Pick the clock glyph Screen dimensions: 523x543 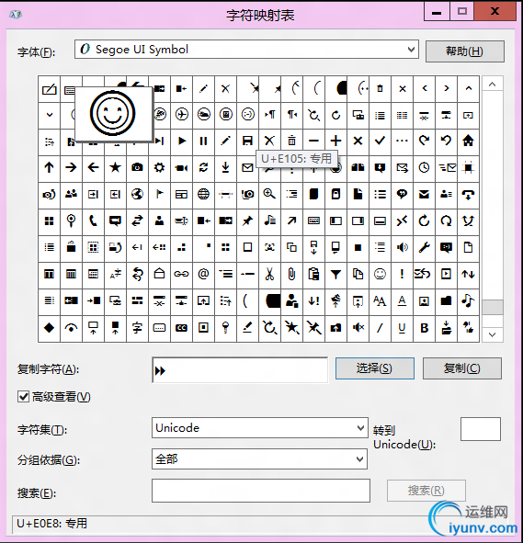tap(424, 167)
